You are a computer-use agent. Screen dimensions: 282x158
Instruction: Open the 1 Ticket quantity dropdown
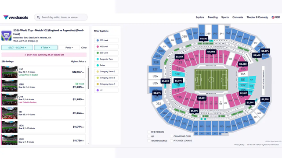(x=46, y=47)
